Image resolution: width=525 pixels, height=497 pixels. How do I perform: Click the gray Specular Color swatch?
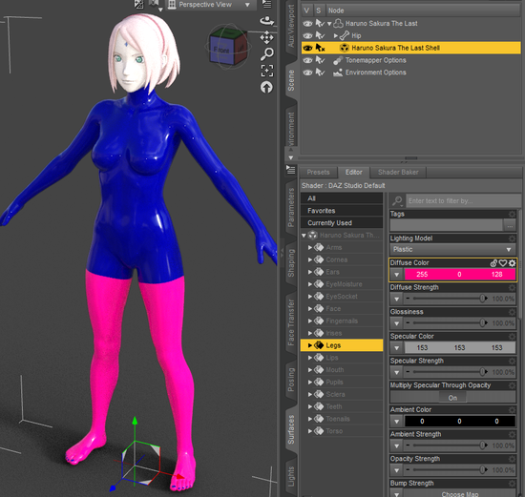[x=460, y=348]
